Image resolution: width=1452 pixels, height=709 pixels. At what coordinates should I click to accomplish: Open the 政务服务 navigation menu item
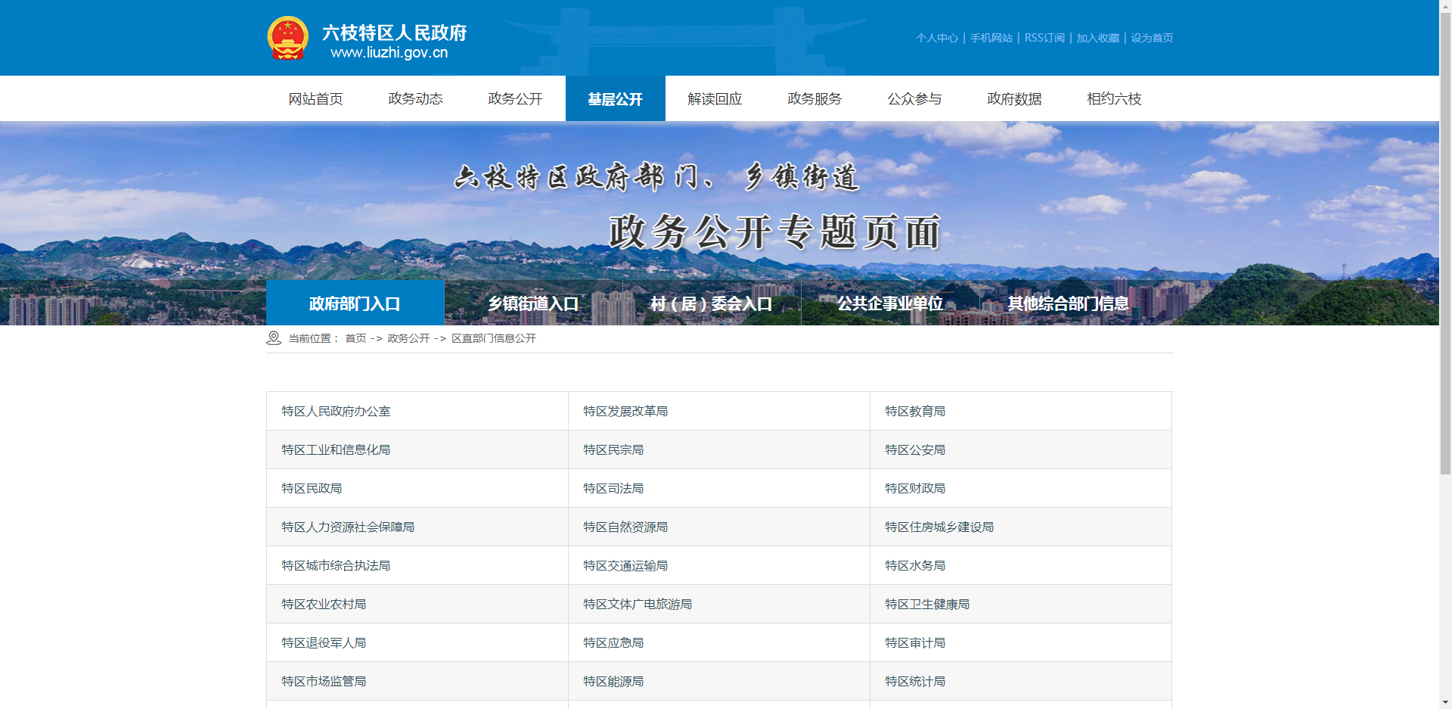tap(814, 99)
